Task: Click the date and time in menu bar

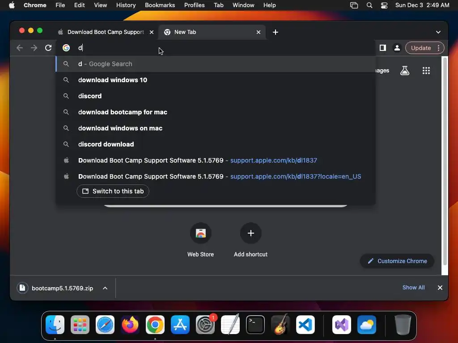Action: tap(422, 5)
